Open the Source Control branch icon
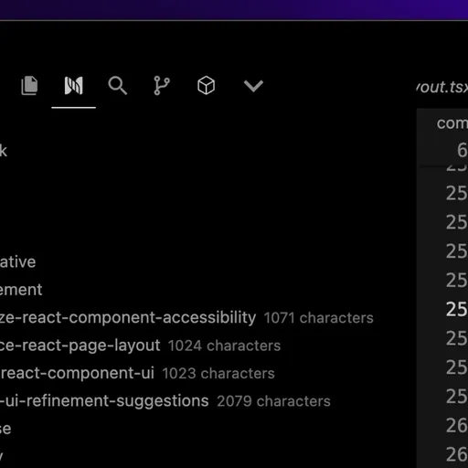This screenshot has width=468, height=468. coord(162,86)
